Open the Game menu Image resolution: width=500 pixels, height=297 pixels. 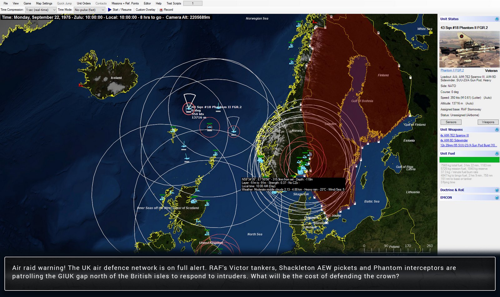27,3
